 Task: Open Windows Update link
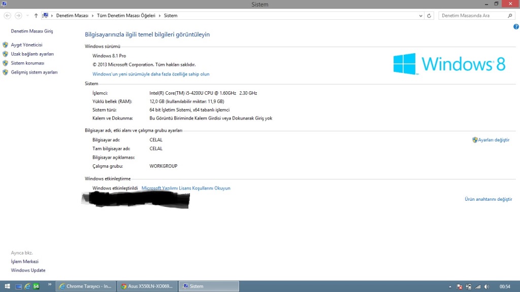[x=28, y=270]
